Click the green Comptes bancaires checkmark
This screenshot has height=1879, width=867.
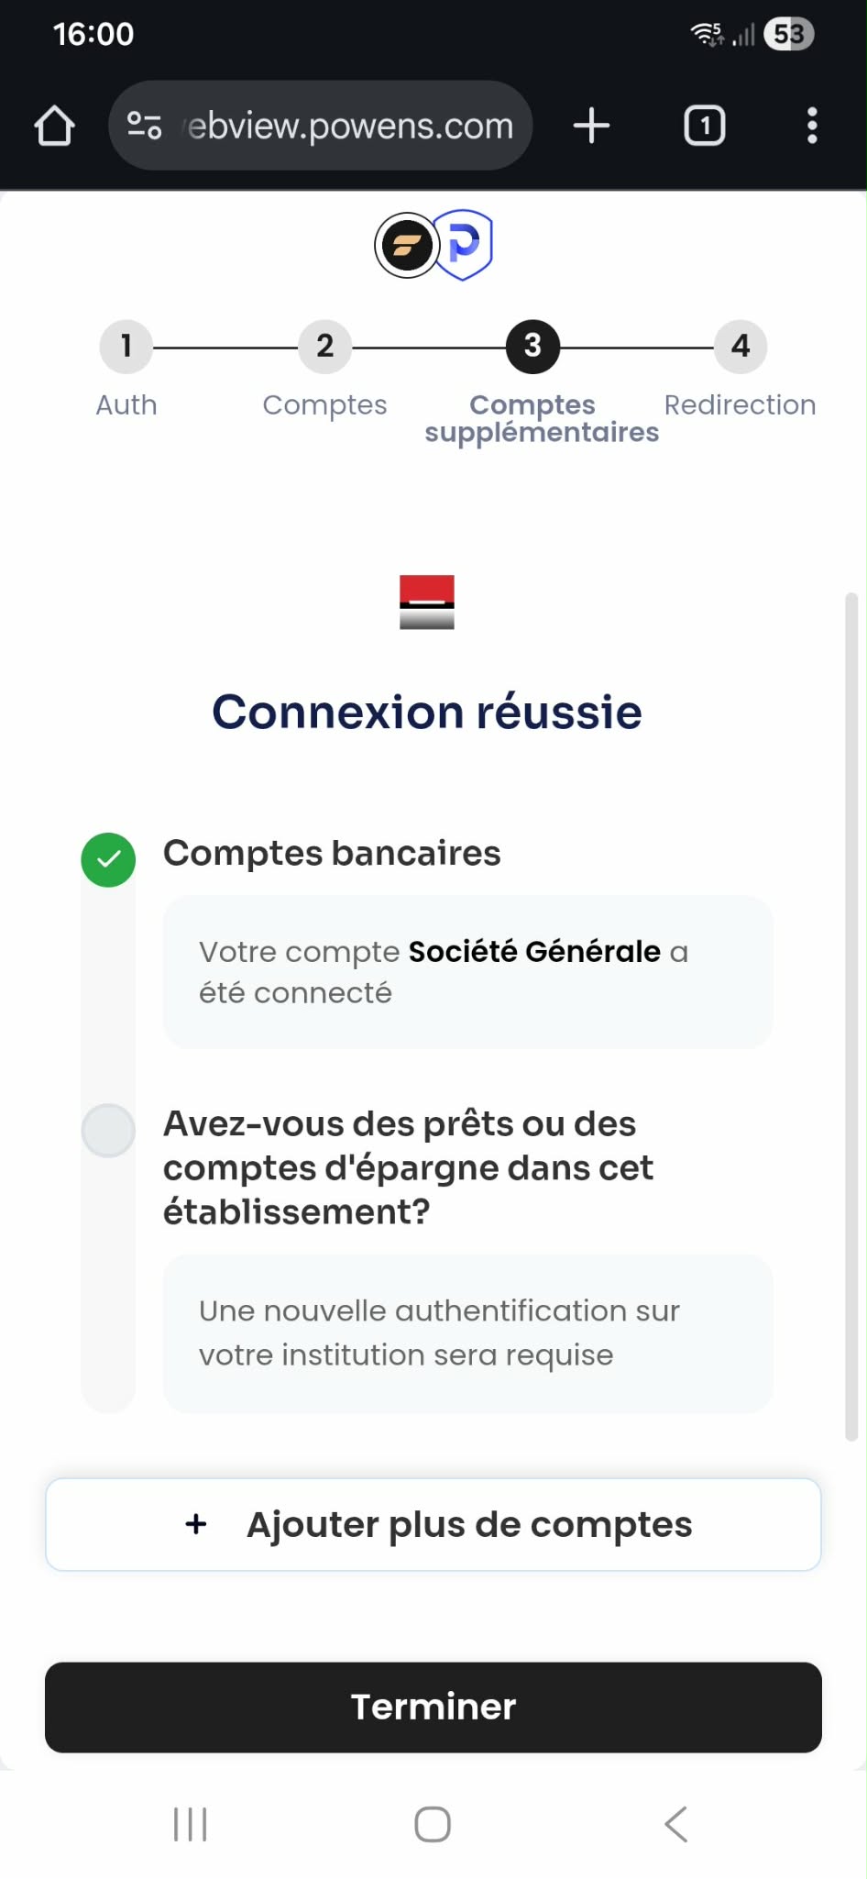[x=108, y=859]
